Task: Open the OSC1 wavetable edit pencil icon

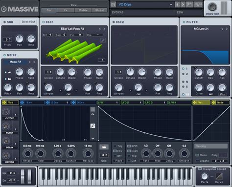Action: 103,40
